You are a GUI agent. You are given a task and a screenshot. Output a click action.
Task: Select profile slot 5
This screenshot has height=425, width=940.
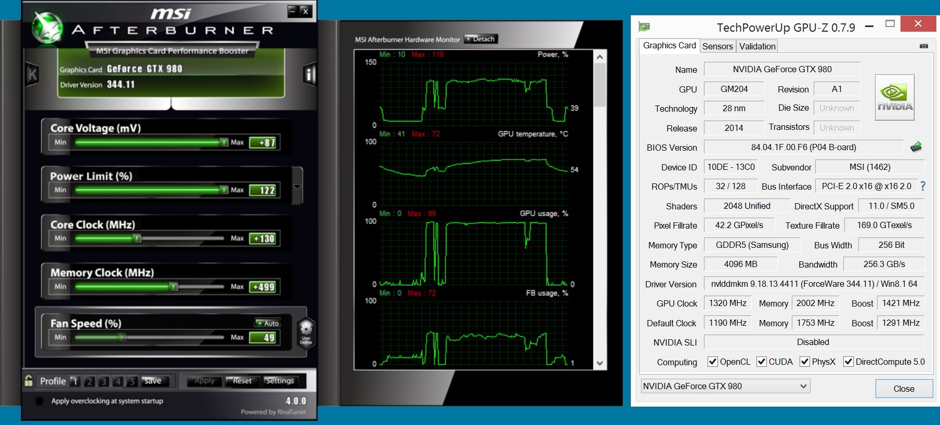pos(132,381)
